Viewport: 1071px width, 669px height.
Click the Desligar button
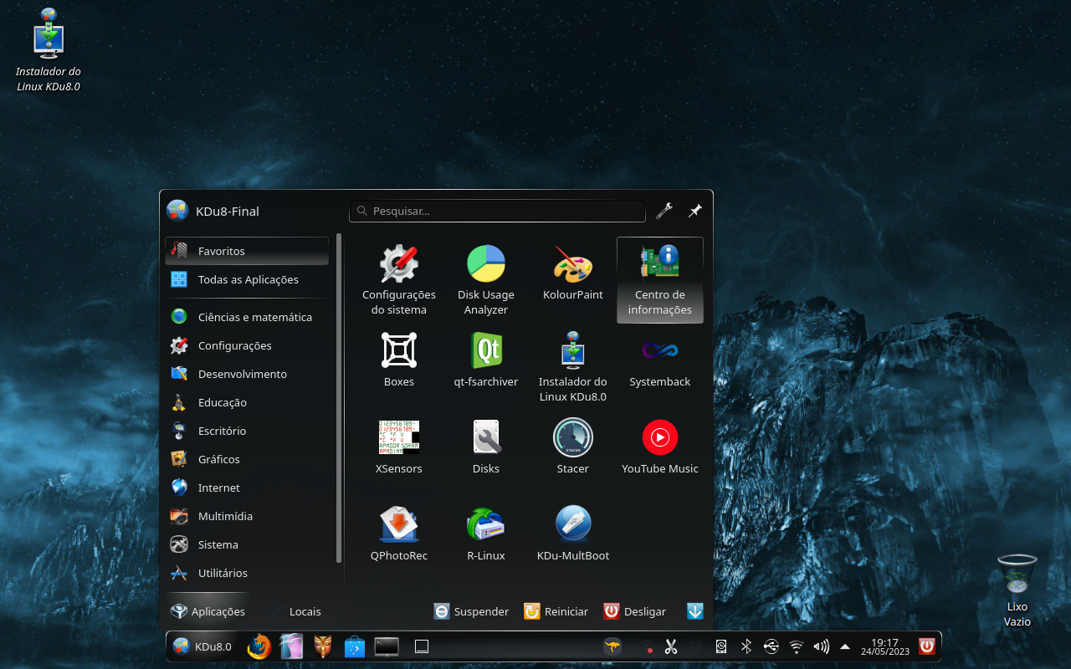click(635, 611)
